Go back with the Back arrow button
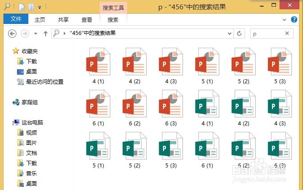Image resolution: width=303 pixels, height=190 pixels. (12, 34)
